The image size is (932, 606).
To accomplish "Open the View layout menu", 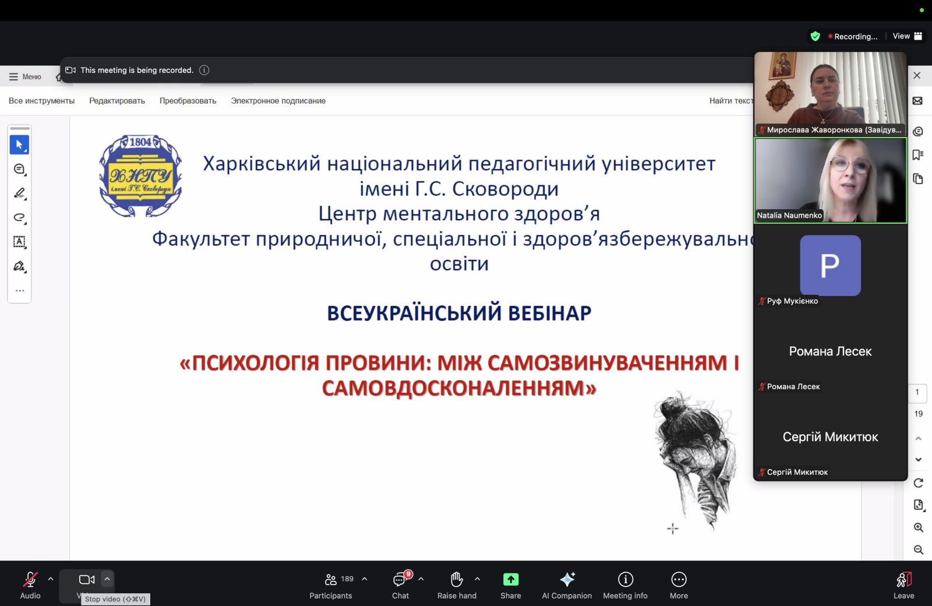I will 908,36.
